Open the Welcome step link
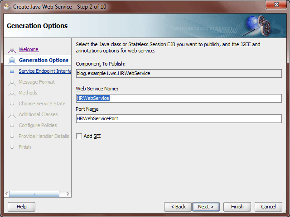290x217 pixels. tap(29, 49)
